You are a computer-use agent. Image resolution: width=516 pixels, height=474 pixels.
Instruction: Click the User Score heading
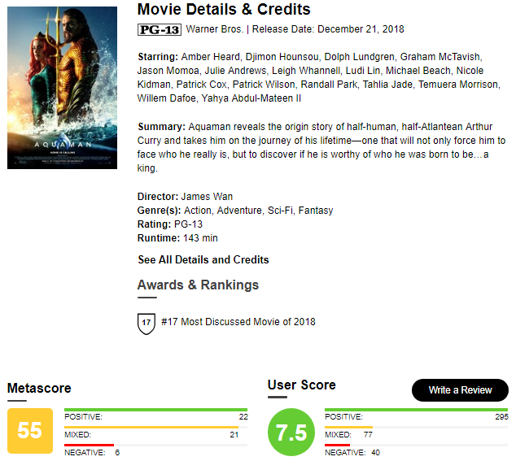point(302,385)
